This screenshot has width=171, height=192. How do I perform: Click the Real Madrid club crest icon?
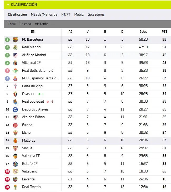(15, 47)
